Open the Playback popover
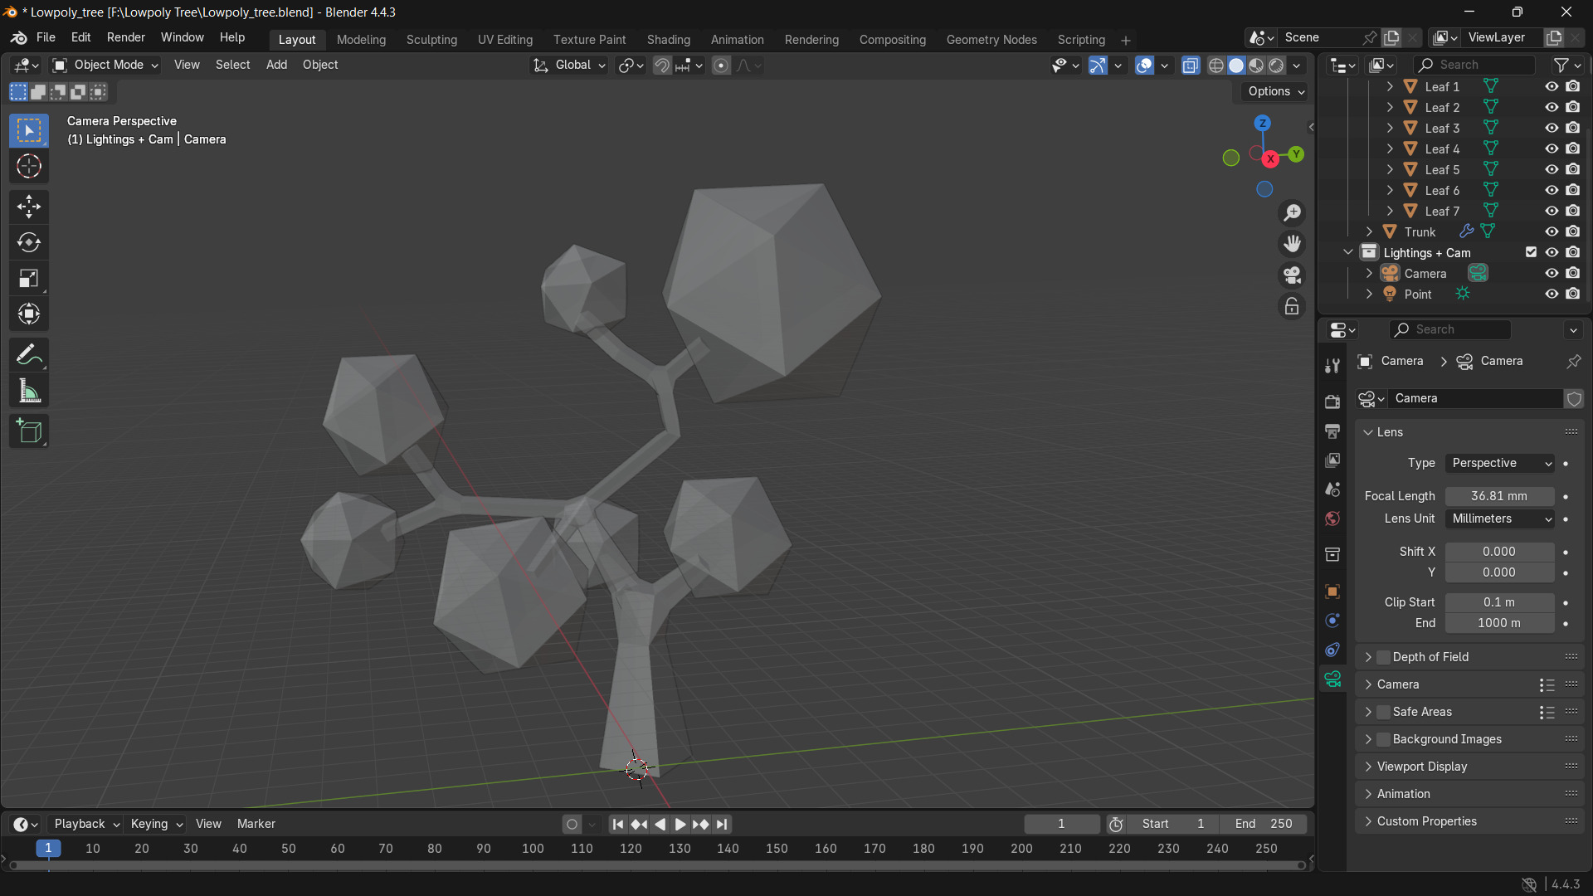This screenshot has width=1593, height=896. point(86,824)
